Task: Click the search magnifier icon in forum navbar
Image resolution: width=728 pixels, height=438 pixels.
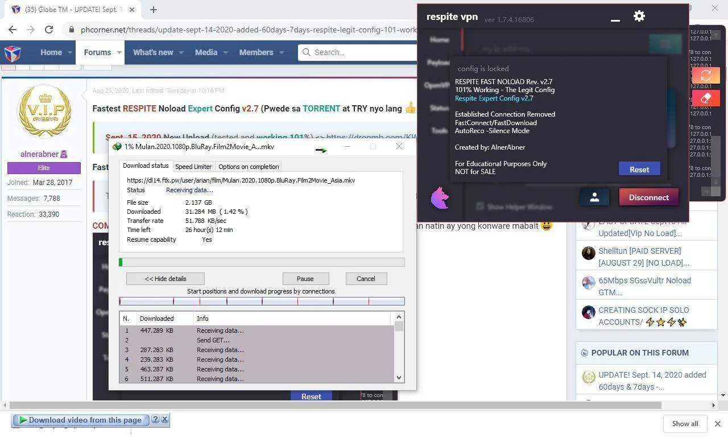Action: tap(306, 52)
